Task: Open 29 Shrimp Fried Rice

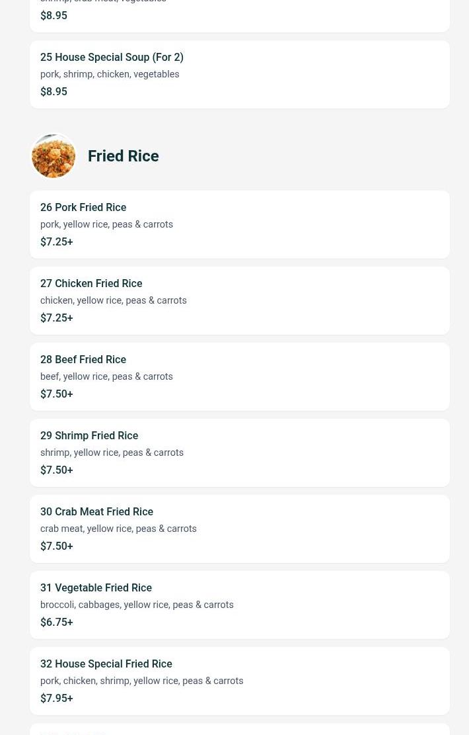Action: pyautogui.click(x=89, y=436)
